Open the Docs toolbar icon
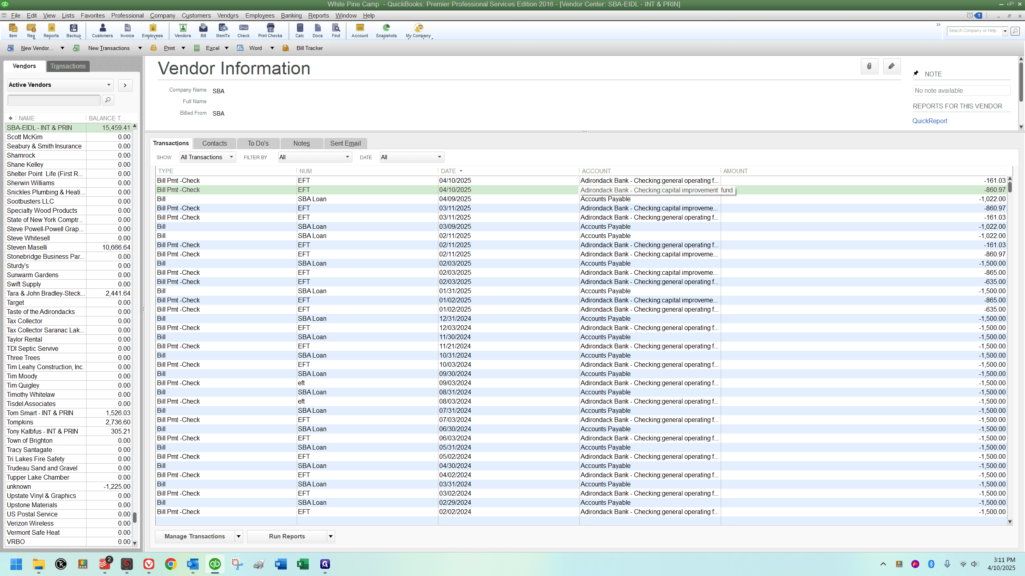Viewport: 1025px width, 576px height. tap(318, 30)
